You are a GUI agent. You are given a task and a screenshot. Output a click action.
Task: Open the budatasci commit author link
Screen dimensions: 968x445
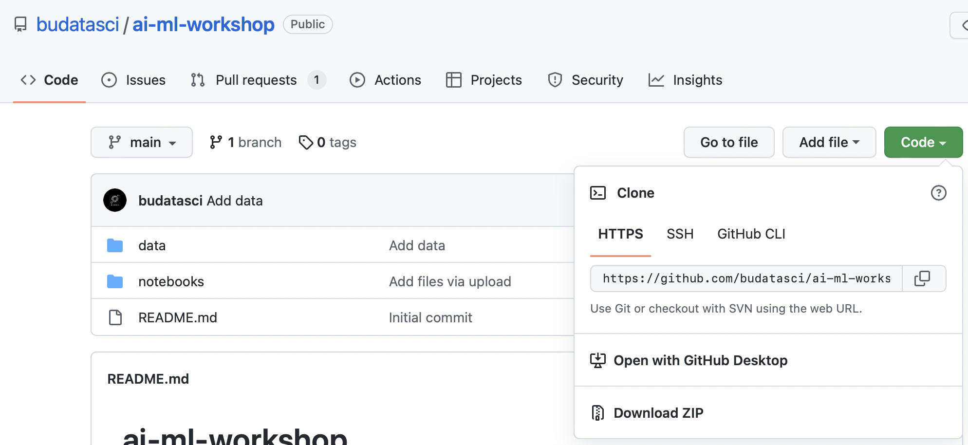(170, 201)
